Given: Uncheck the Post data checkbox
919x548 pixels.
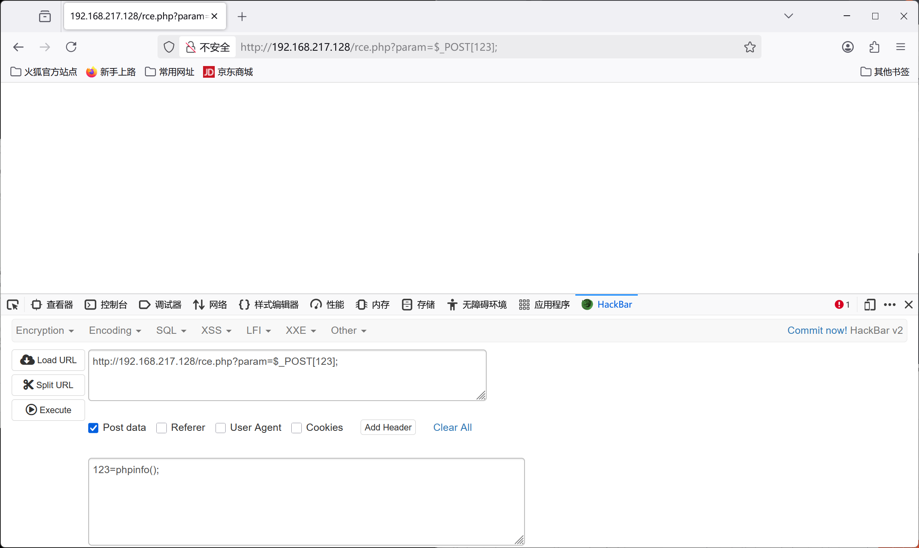Looking at the screenshot, I should point(93,428).
